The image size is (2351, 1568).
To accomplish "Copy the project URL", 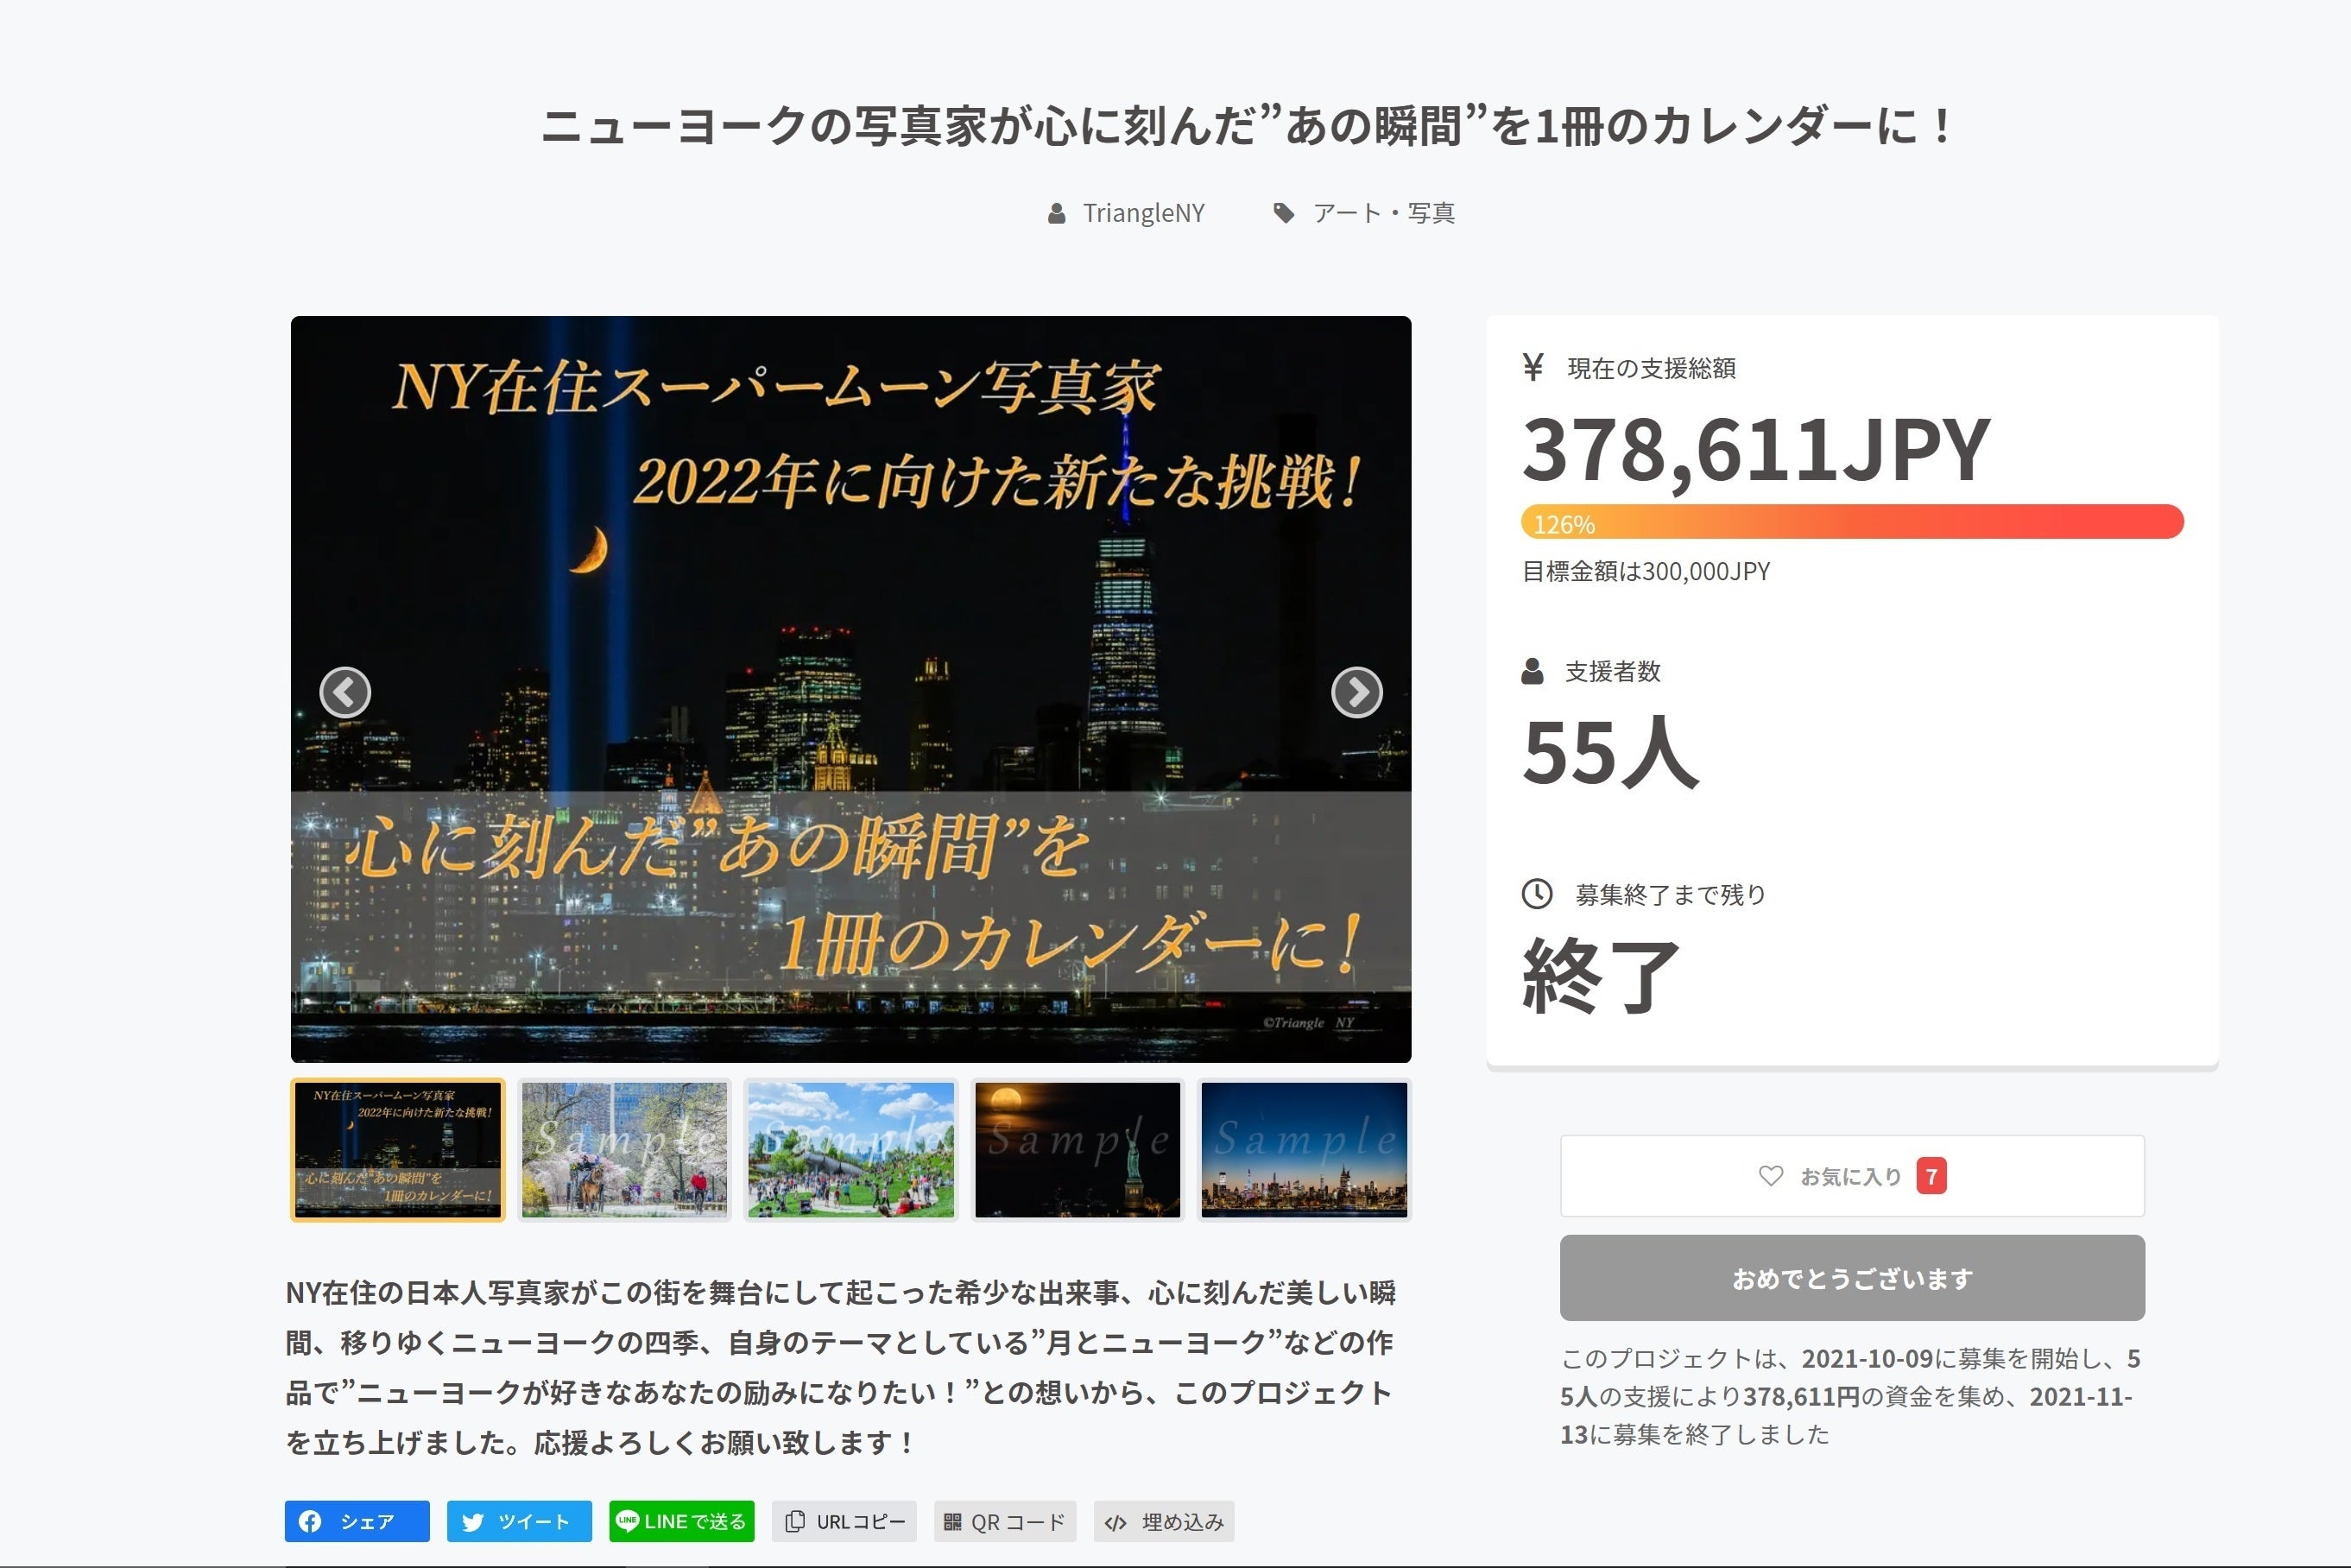I will click(845, 1521).
